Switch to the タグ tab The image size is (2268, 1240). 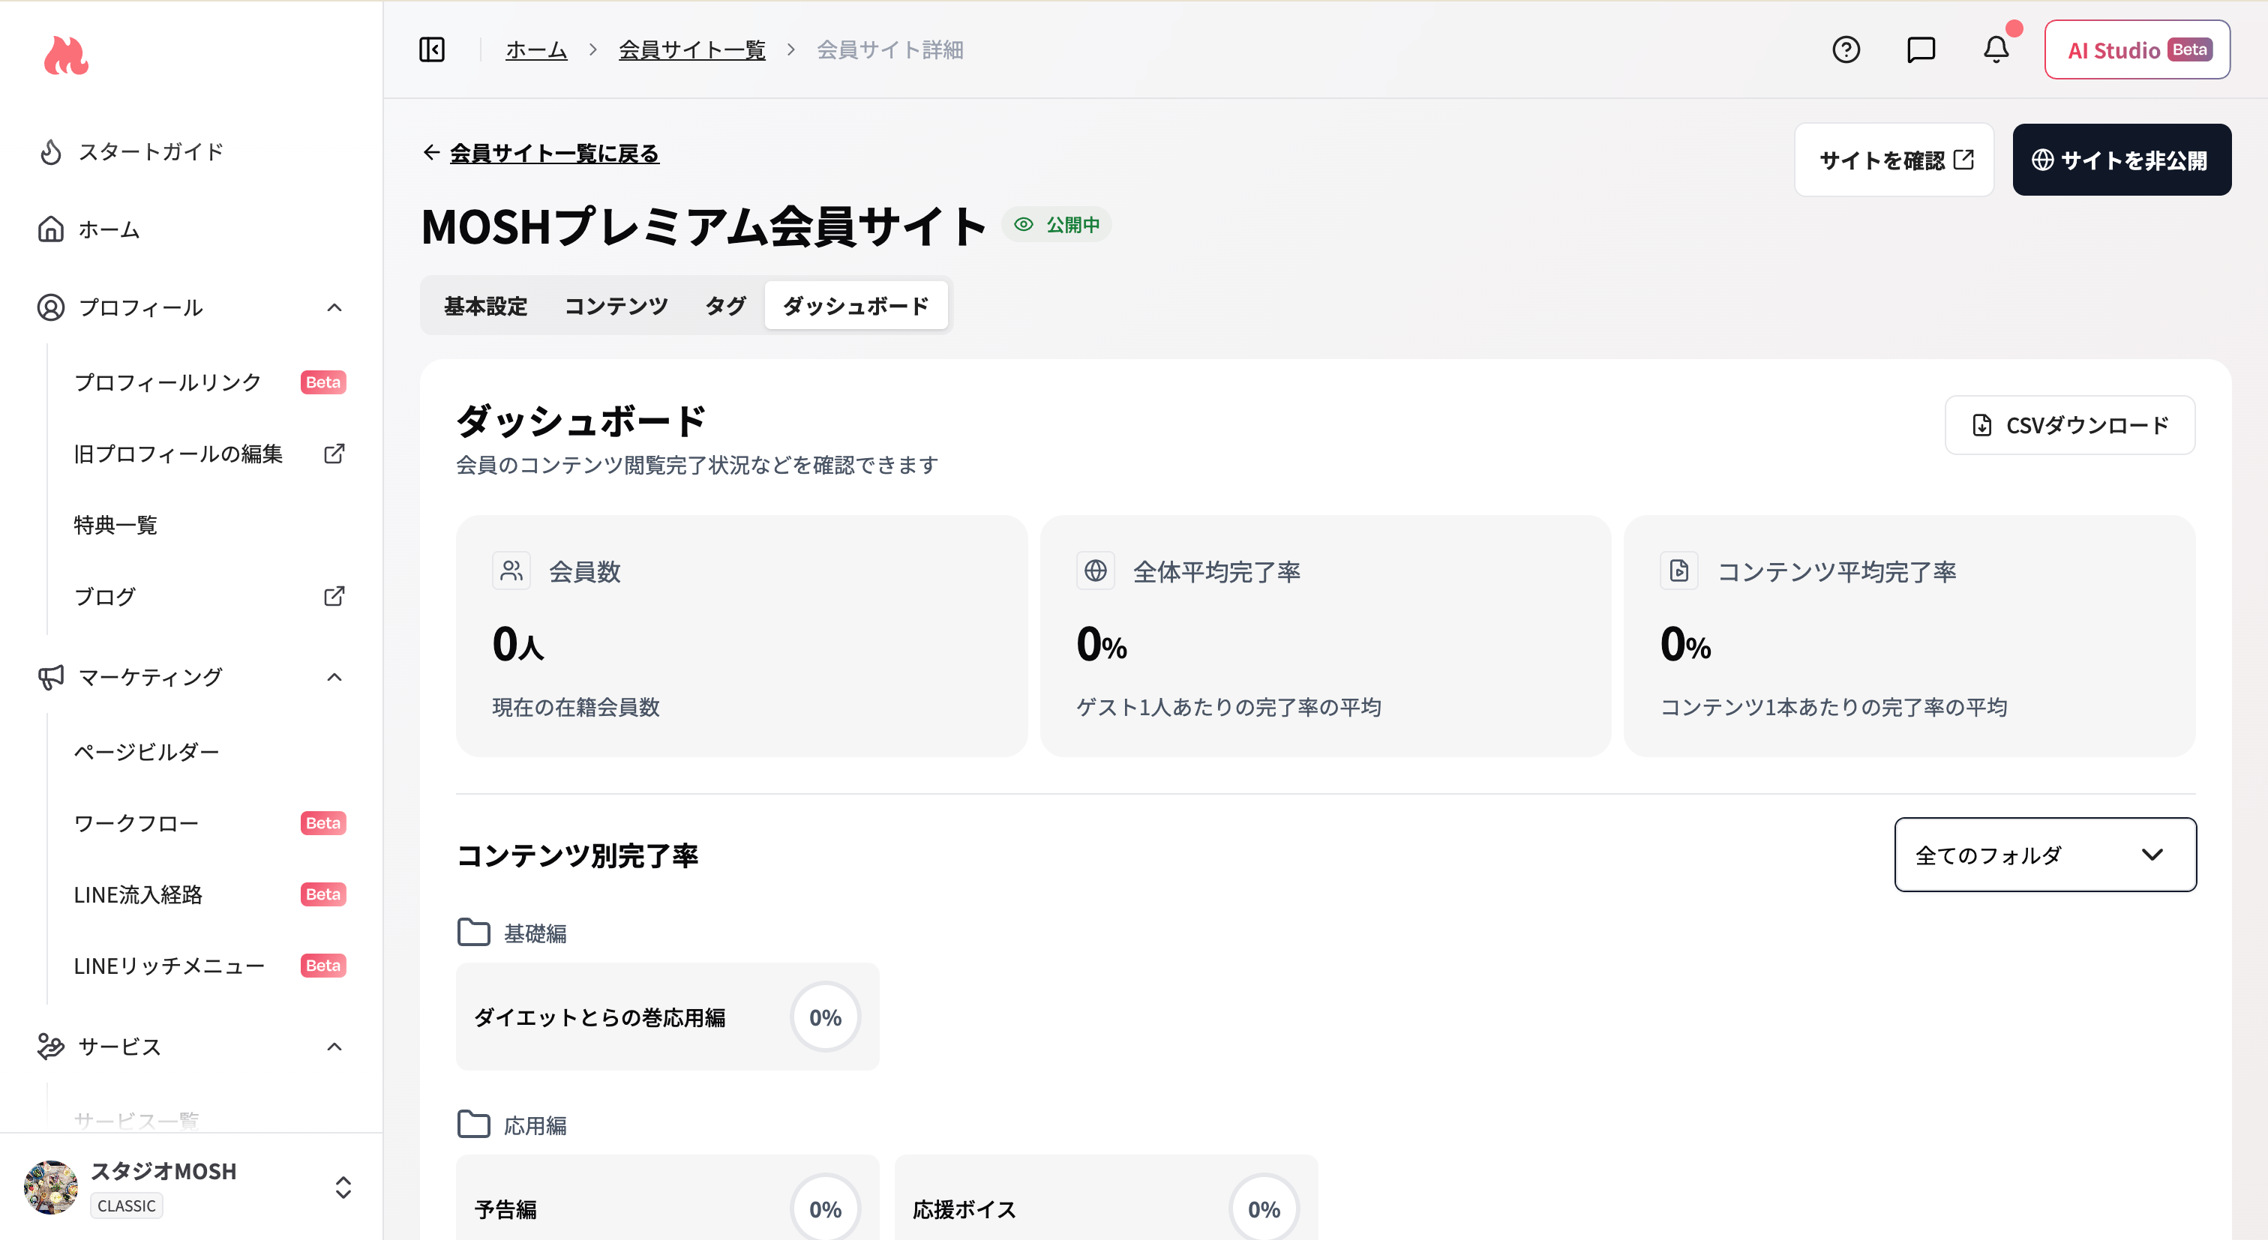[725, 305]
